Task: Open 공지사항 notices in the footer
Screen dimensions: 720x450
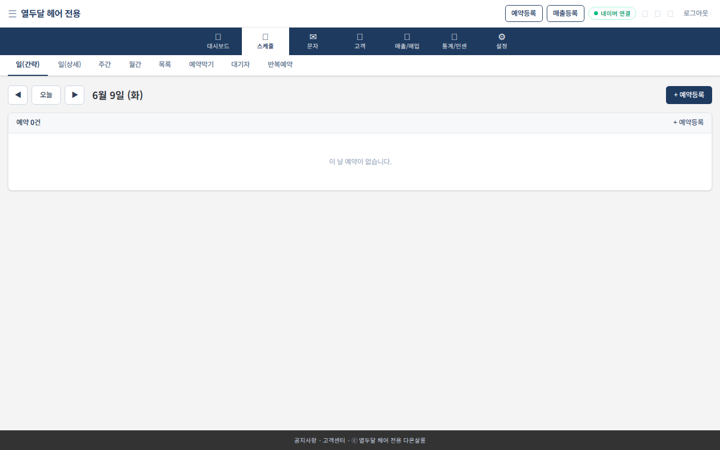Action: tap(305, 440)
